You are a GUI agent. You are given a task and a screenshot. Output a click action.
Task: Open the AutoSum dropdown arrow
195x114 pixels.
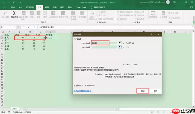tap(15, 19)
